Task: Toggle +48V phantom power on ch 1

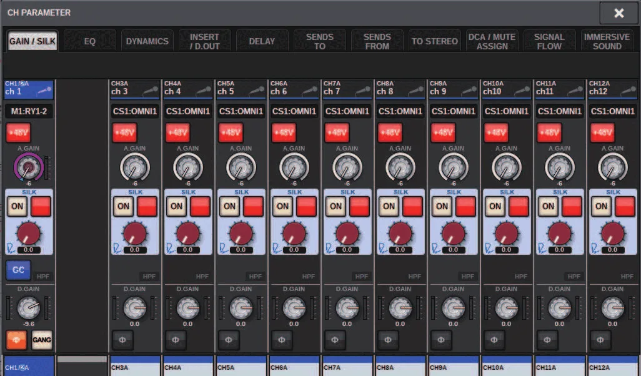Action: point(18,132)
